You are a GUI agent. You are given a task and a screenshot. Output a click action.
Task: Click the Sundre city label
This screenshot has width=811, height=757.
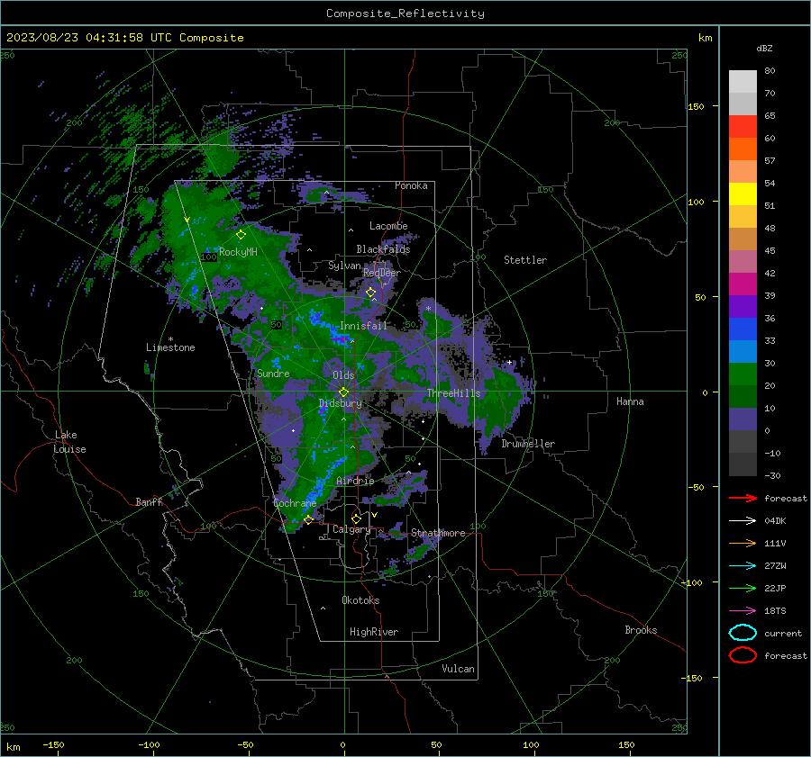pos(273,374)
